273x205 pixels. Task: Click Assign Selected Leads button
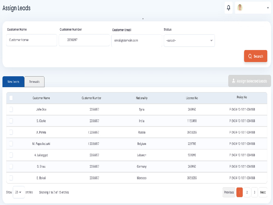click(250, 81)
